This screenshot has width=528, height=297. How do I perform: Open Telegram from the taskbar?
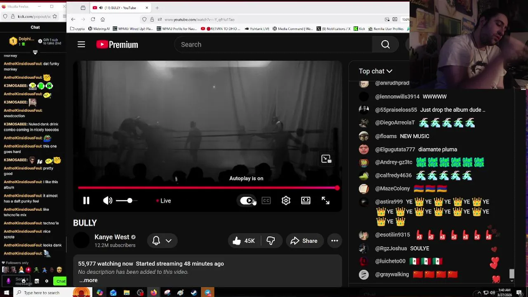(207, 293)
